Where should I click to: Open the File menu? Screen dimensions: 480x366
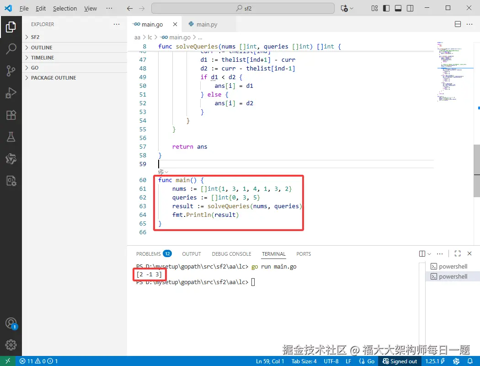click(24, 8)
